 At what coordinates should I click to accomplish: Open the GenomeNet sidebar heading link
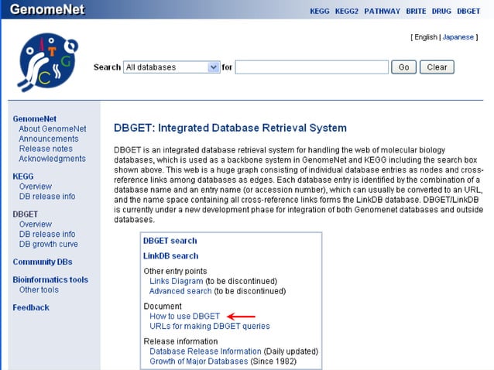(x=35, y=118)
